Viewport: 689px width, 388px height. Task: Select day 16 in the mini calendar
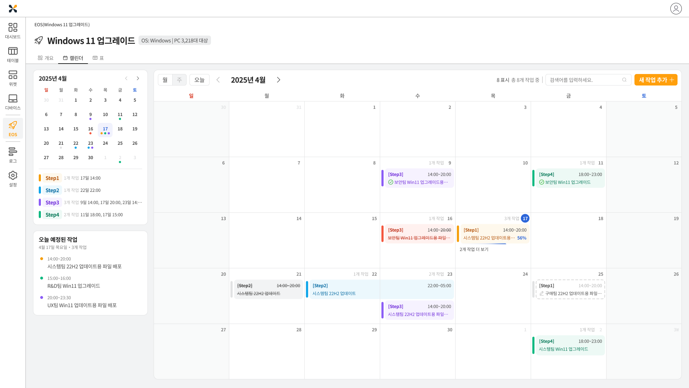pos(90,130)
